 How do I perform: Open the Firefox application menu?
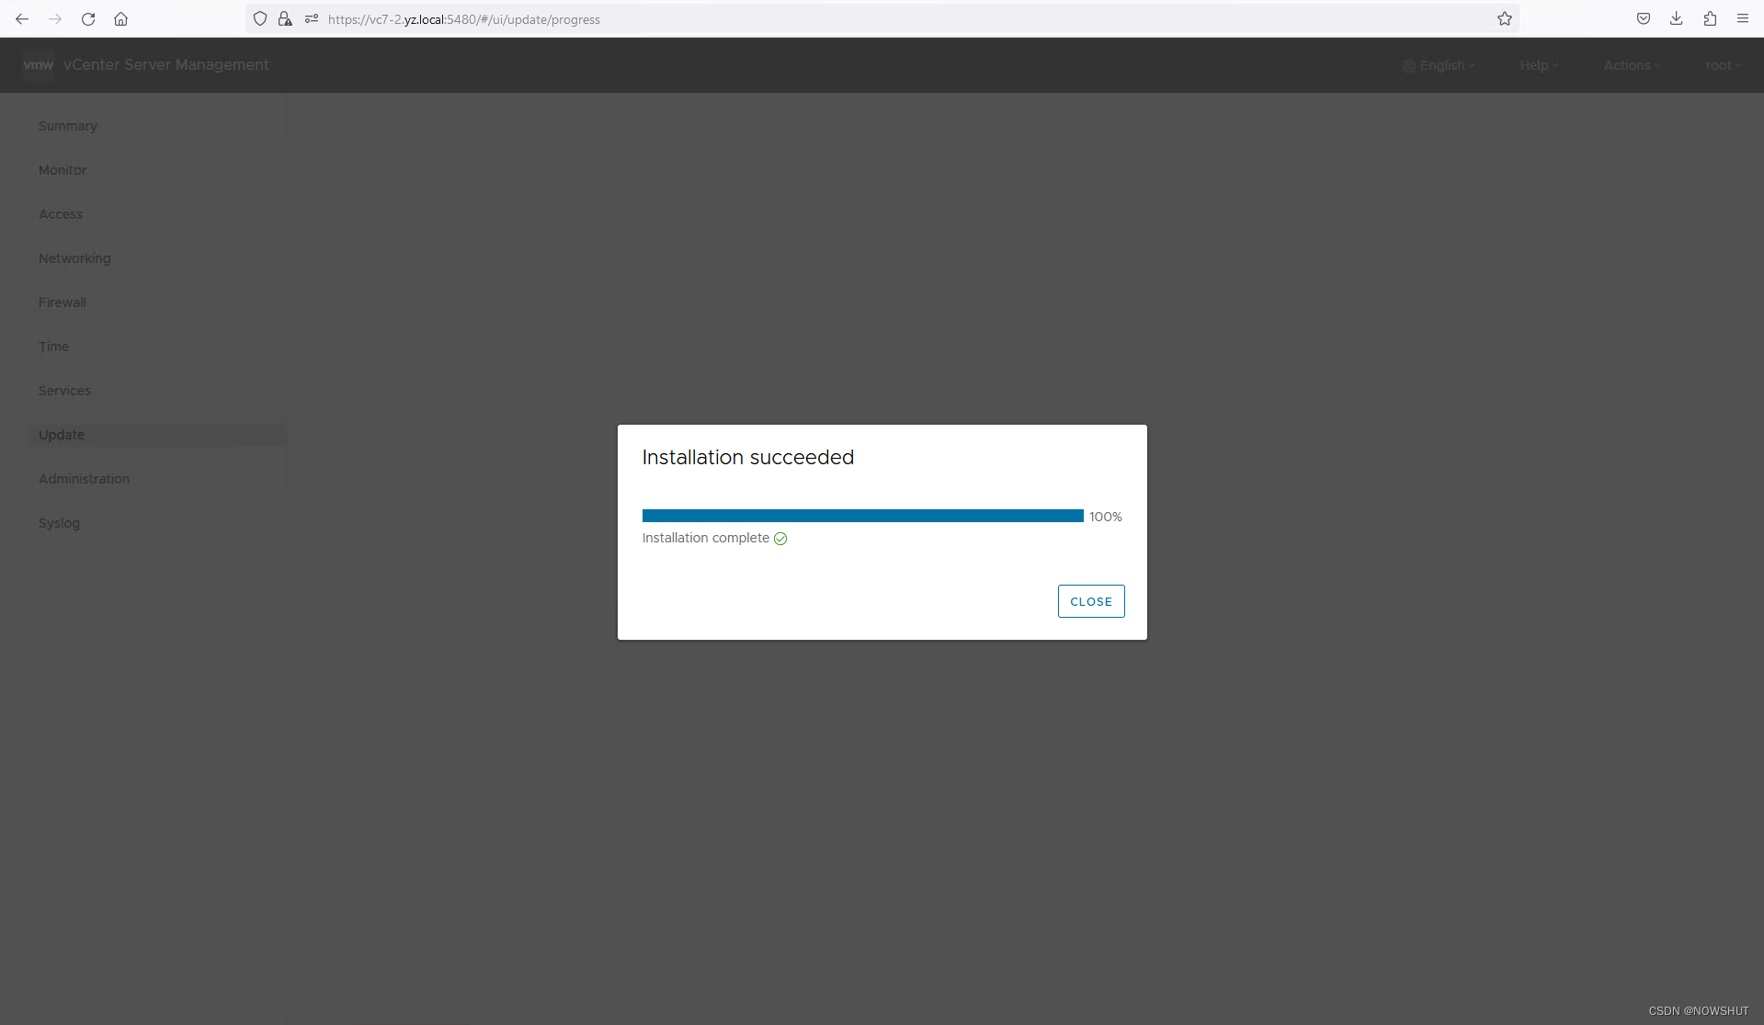tap(1744, 18)
